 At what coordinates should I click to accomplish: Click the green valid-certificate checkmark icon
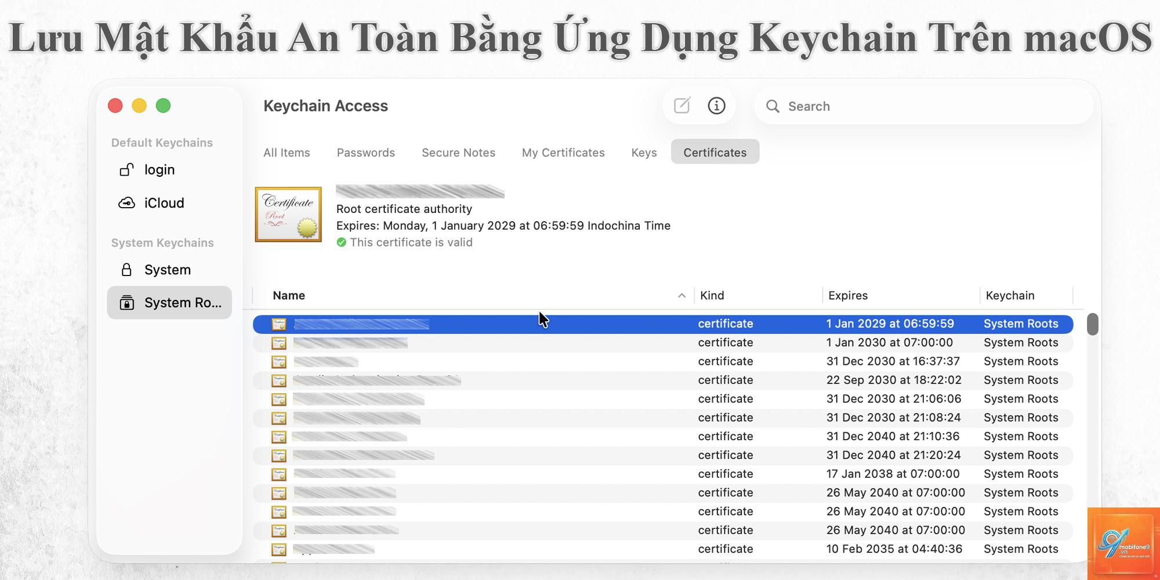coord(342,242)
